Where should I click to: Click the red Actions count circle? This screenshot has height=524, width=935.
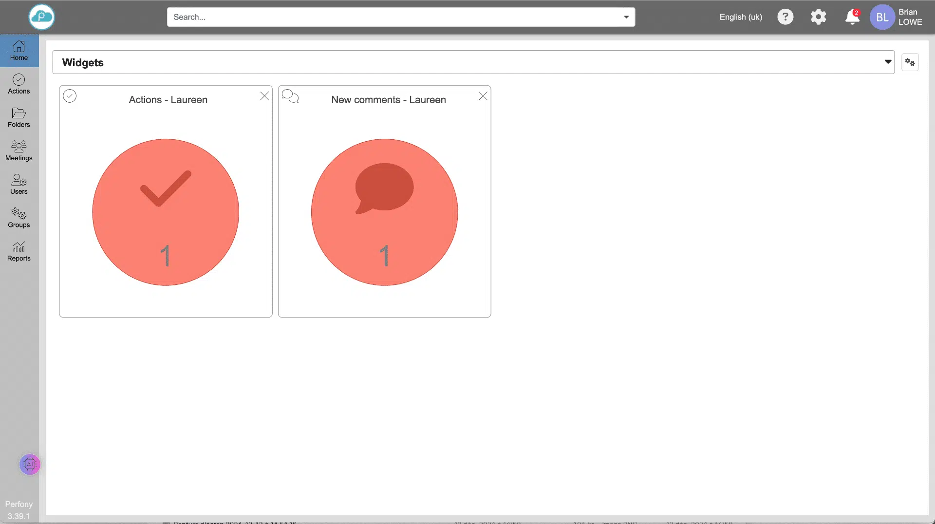pyautogui.click(x=166, y=212)
